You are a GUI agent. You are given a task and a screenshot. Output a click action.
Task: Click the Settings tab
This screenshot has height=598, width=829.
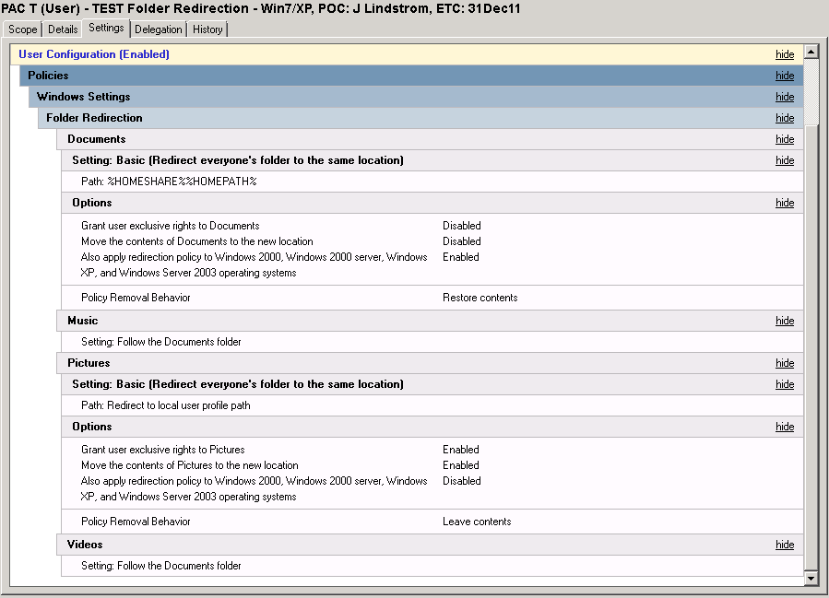(105, 28)
